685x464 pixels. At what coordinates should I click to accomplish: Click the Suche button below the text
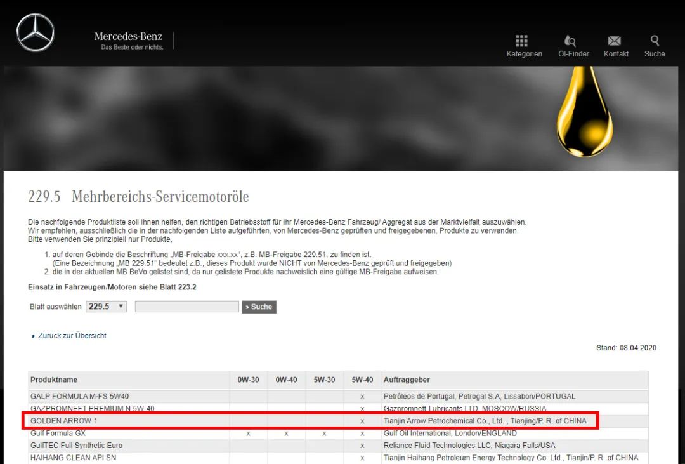click(259, 307)
